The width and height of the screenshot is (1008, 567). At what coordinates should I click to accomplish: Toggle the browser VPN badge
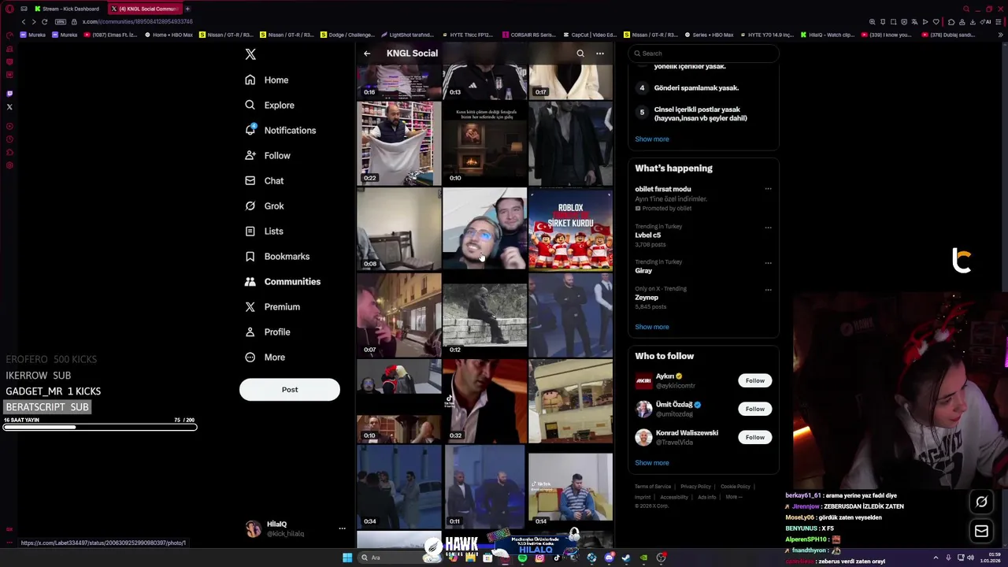tap(60, 21)
